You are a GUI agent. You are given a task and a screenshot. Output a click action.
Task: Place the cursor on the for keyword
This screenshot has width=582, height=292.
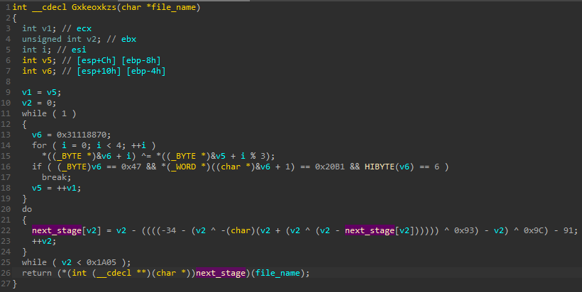(x=39, y=145)
